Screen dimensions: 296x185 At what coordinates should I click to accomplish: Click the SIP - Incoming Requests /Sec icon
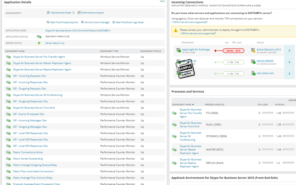click(x=8, y=76)
